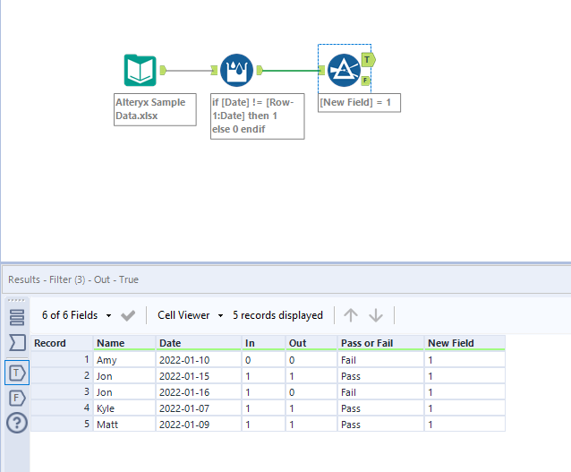
Task: Open the summarize messages icon
Action: point(17,342)
